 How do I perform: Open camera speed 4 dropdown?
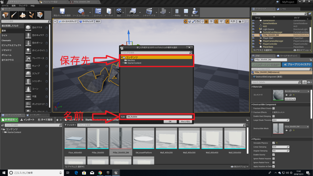tap(241, 22)
